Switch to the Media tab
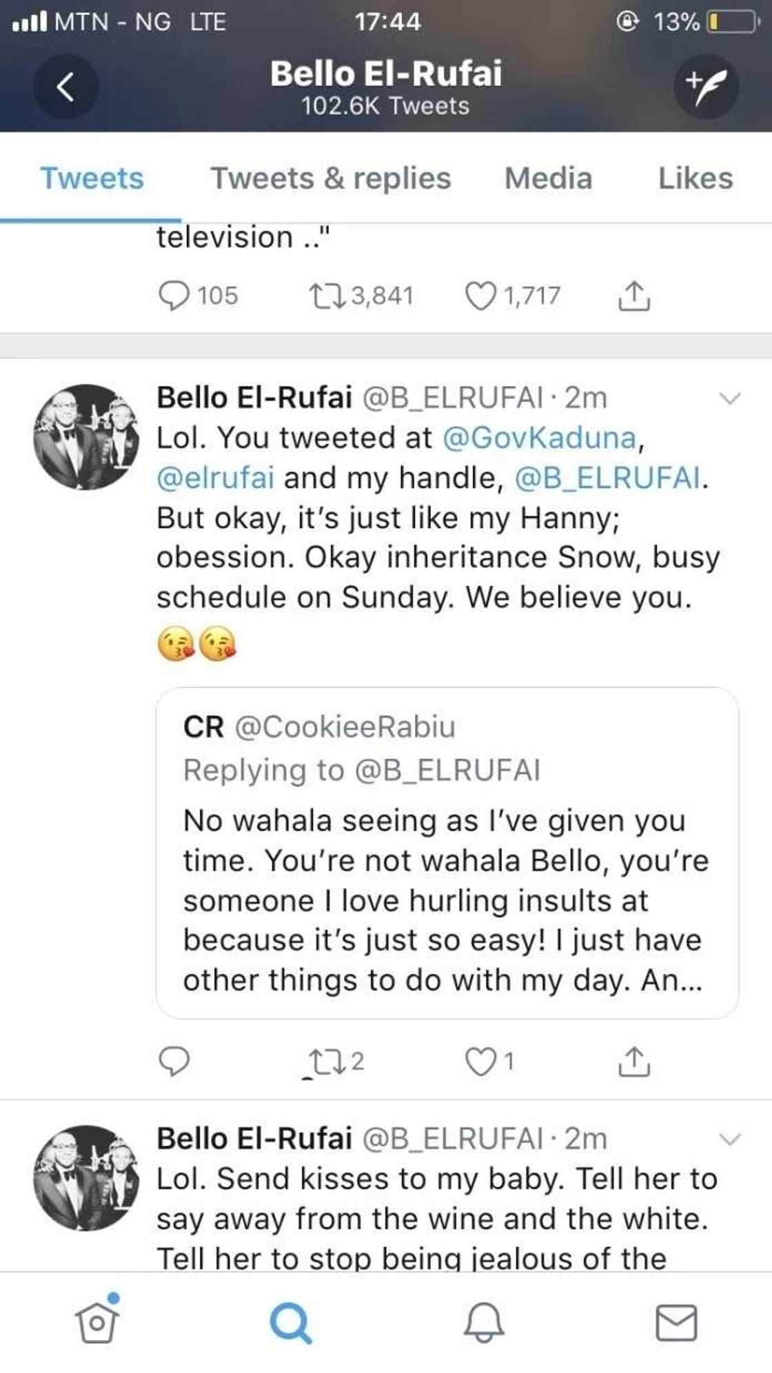This screenshot has height=1373, width=772. click(548, 179)
